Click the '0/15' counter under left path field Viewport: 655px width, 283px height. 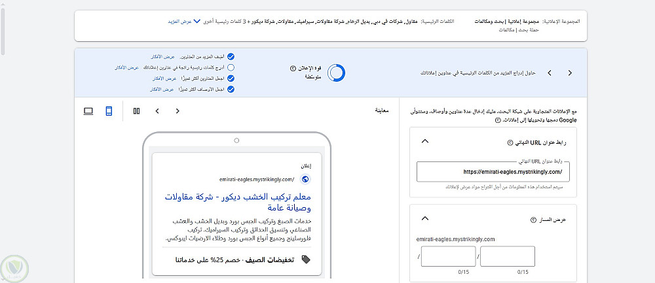(463, 272)
